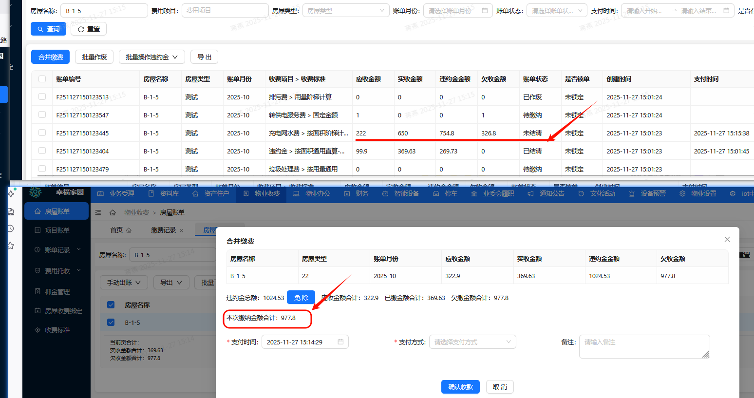Click the 备注 remarks text area
This screenshot has width=754, height=398.
click(x=643, y=346)
